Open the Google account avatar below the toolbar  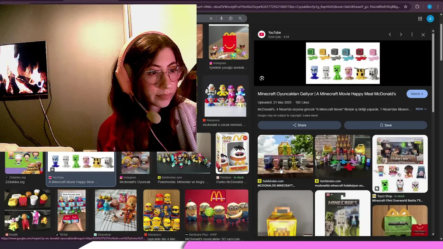[x=430, y=19]
